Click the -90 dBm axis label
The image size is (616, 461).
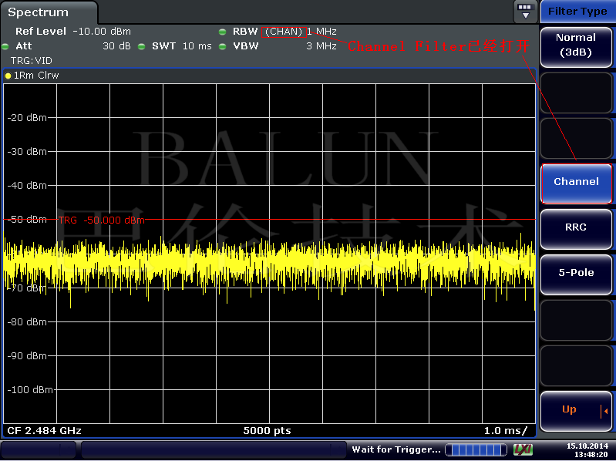[x=27, y=355]
